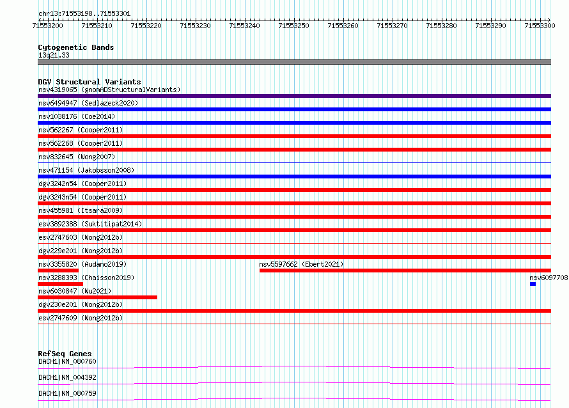Click the short red nsv3288393 variant bar

click(x=60, y=284)
